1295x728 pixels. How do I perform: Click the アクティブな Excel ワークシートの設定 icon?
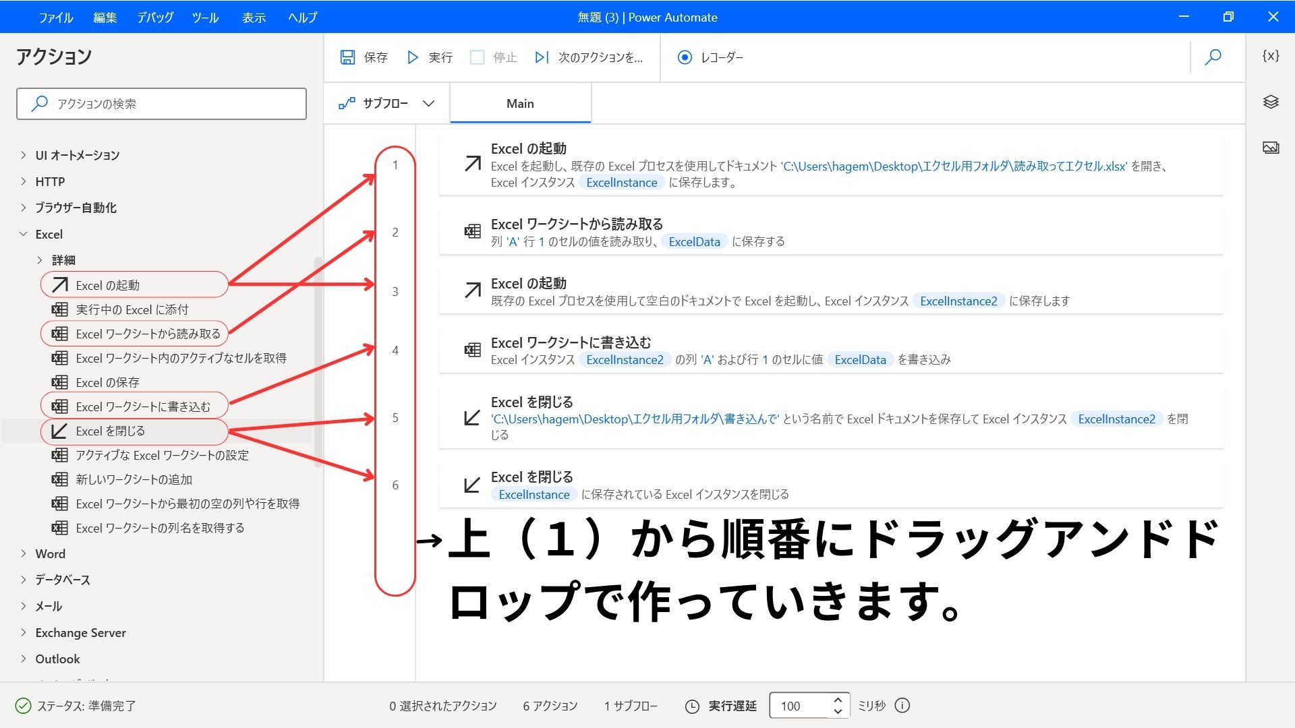[x=60, y=455]
